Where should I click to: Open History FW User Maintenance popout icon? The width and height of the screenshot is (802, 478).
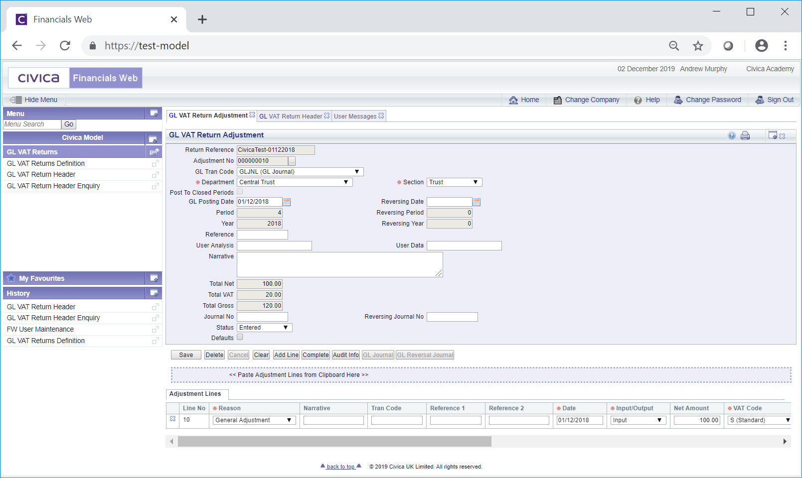click(x=155, y=330)
